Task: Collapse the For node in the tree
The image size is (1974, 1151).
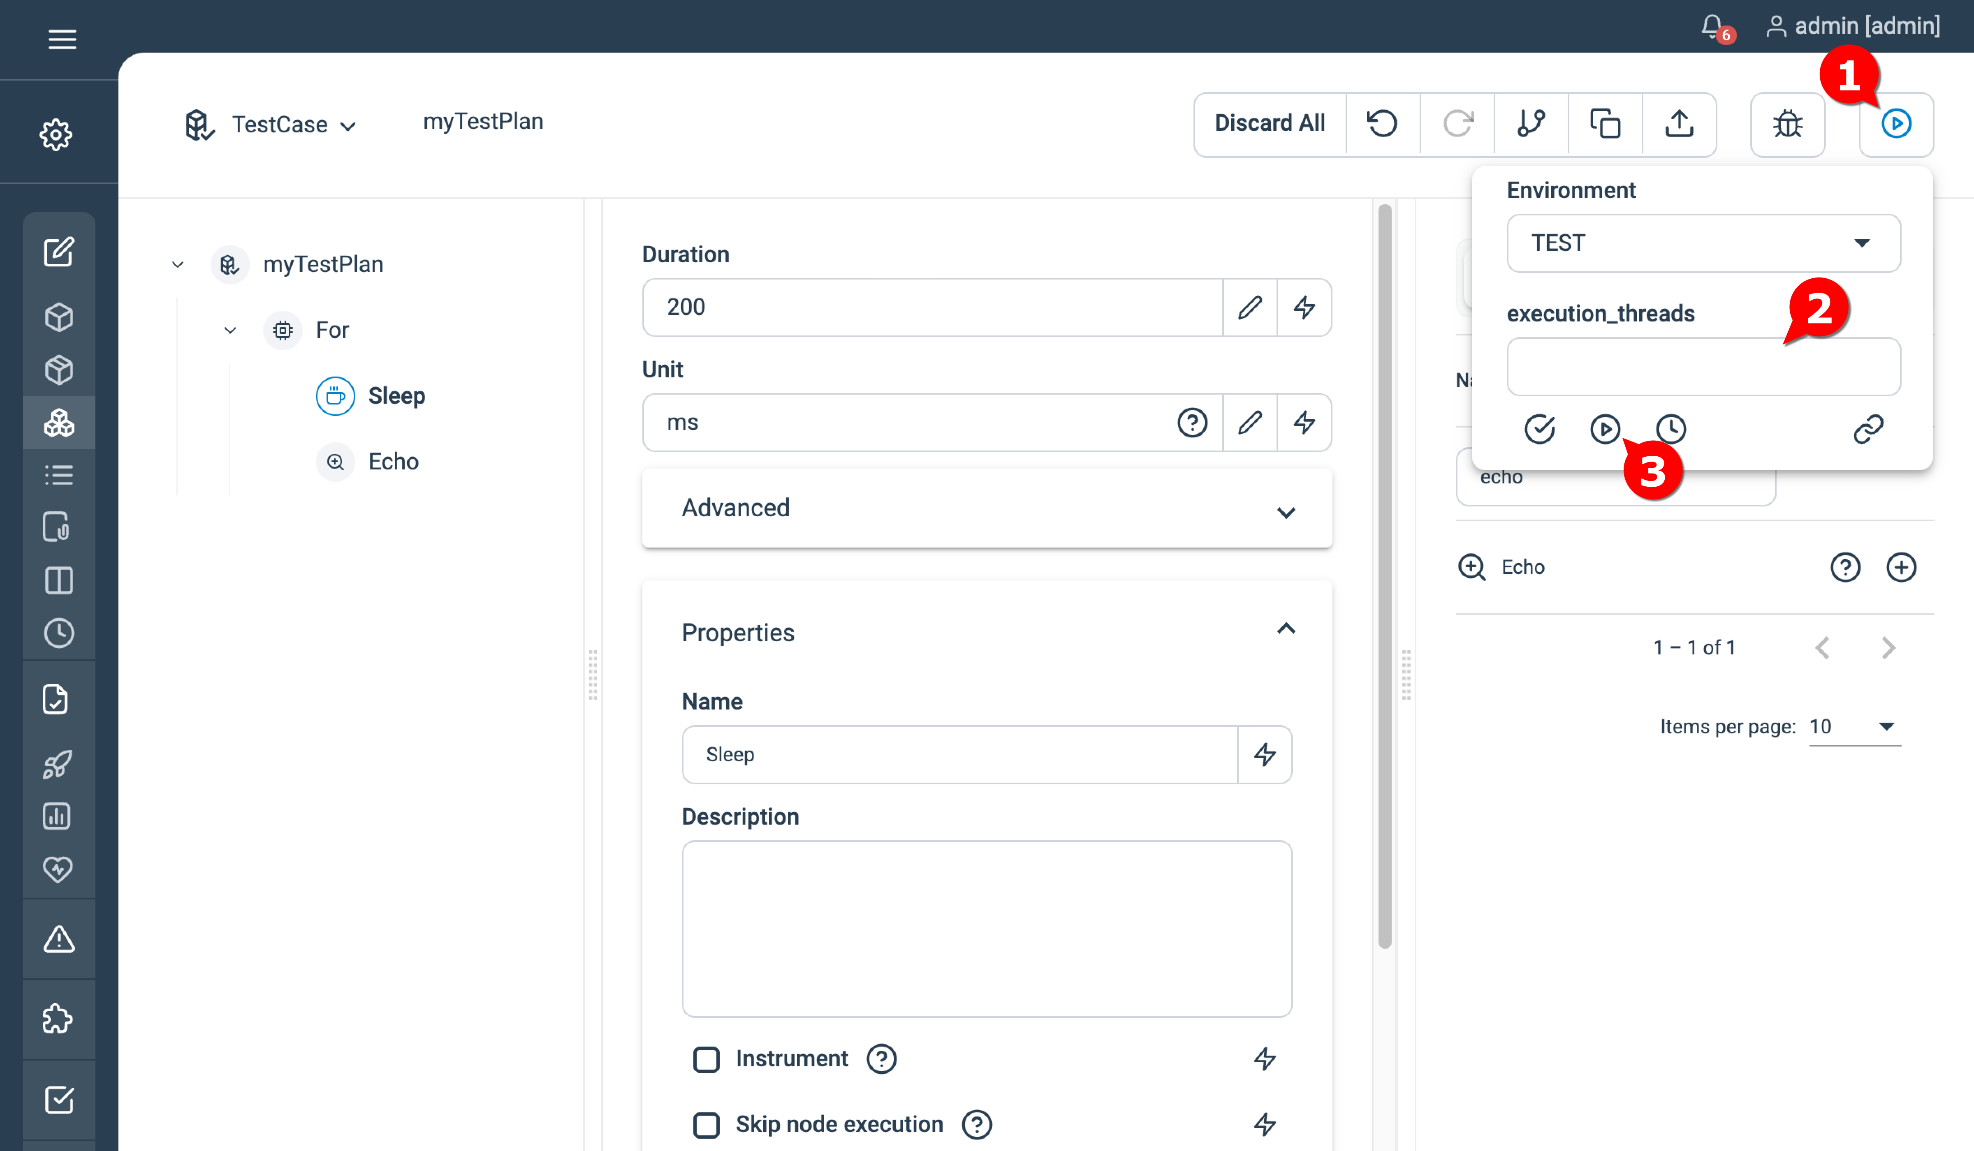Action: pyautogui.click(x=229, y=330)
